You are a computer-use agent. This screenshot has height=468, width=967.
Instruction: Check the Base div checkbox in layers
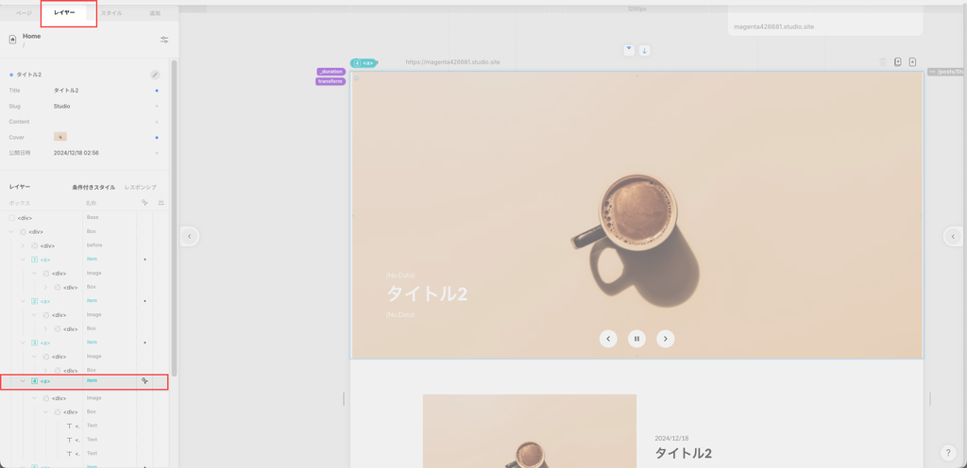coord(12,218)
